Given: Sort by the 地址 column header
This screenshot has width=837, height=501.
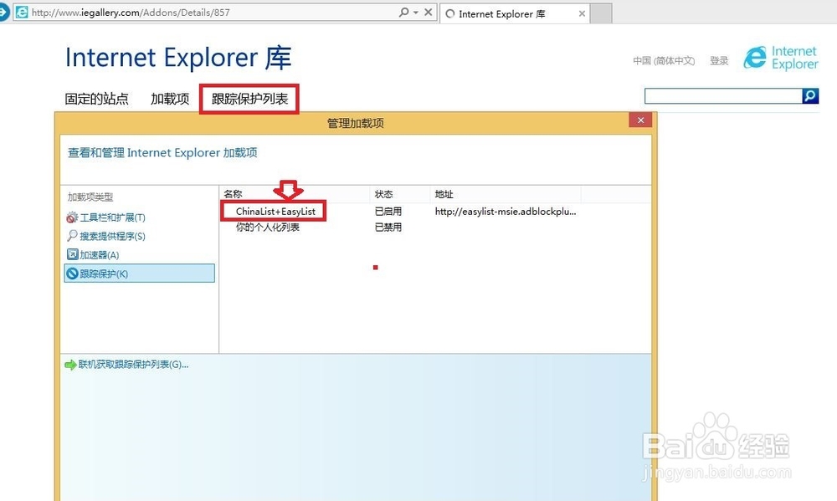Looking at the screenshot, I should click(506, 194).
